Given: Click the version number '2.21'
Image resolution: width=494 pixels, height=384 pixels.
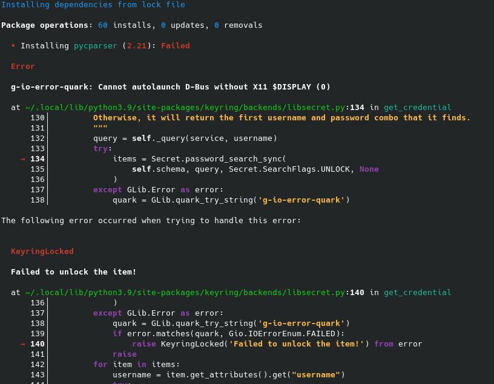Looking at the screenshot, I should pos(137,46).
